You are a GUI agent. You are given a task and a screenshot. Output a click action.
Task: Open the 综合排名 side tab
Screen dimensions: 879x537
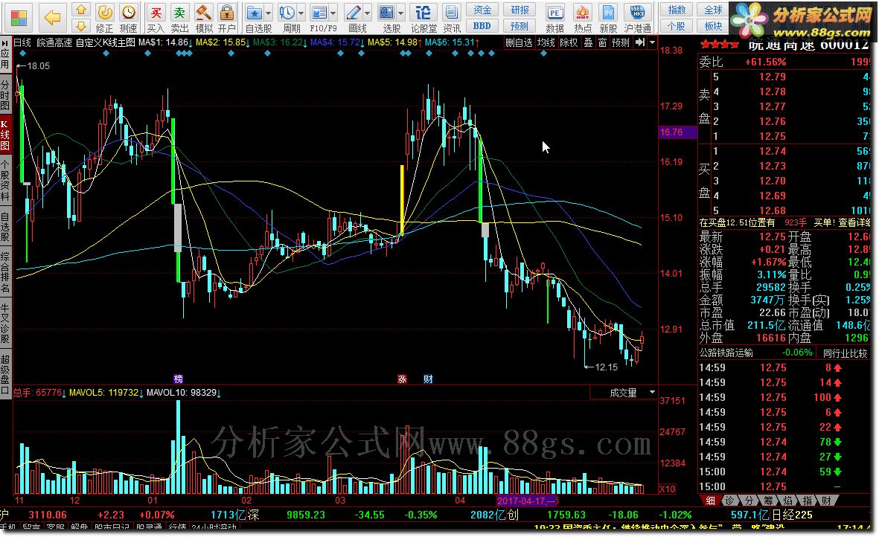tap(5, 273)
